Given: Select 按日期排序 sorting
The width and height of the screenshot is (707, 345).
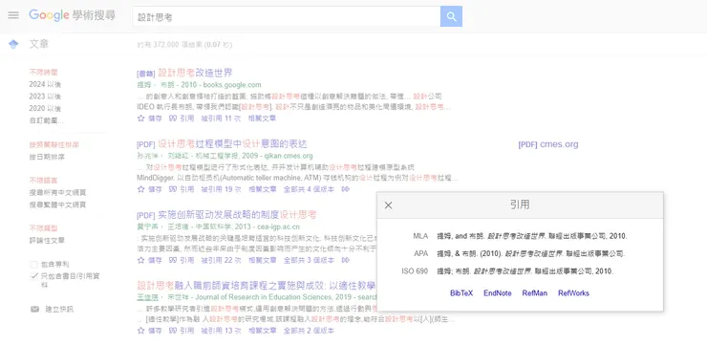Looking at the screenshot, I should [x=47, y=158].
